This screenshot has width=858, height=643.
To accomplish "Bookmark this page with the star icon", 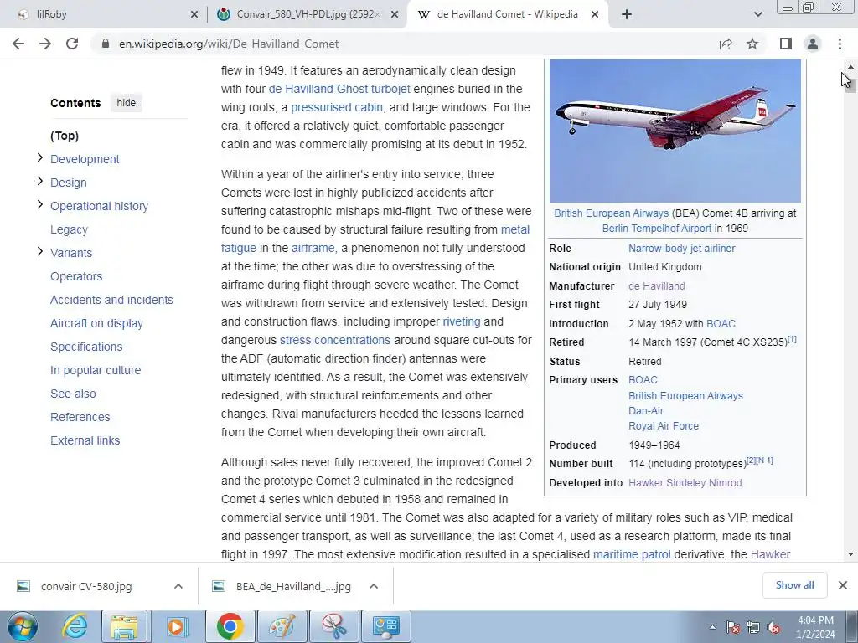I will [x=752, y=44].
